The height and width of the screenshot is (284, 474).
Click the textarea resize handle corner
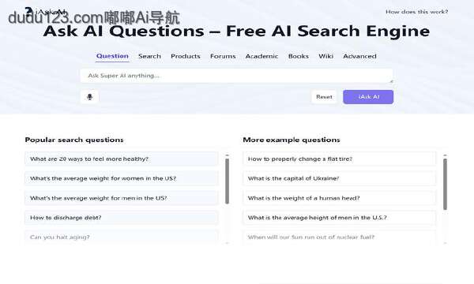(x=391, y=81)
